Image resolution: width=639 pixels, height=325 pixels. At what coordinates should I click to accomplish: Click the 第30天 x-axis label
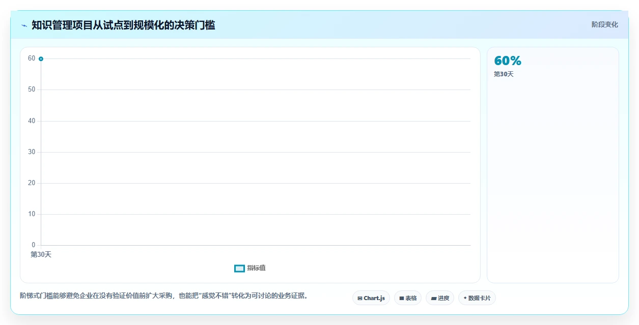pyautogui.click(x=41, y=254)
